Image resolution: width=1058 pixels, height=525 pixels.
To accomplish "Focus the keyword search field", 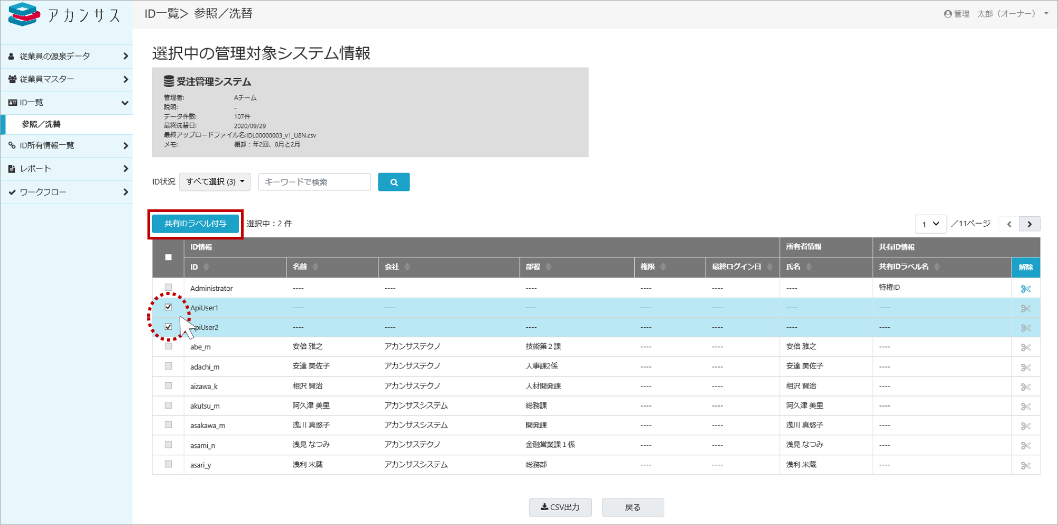I will [x=314, y=182].
